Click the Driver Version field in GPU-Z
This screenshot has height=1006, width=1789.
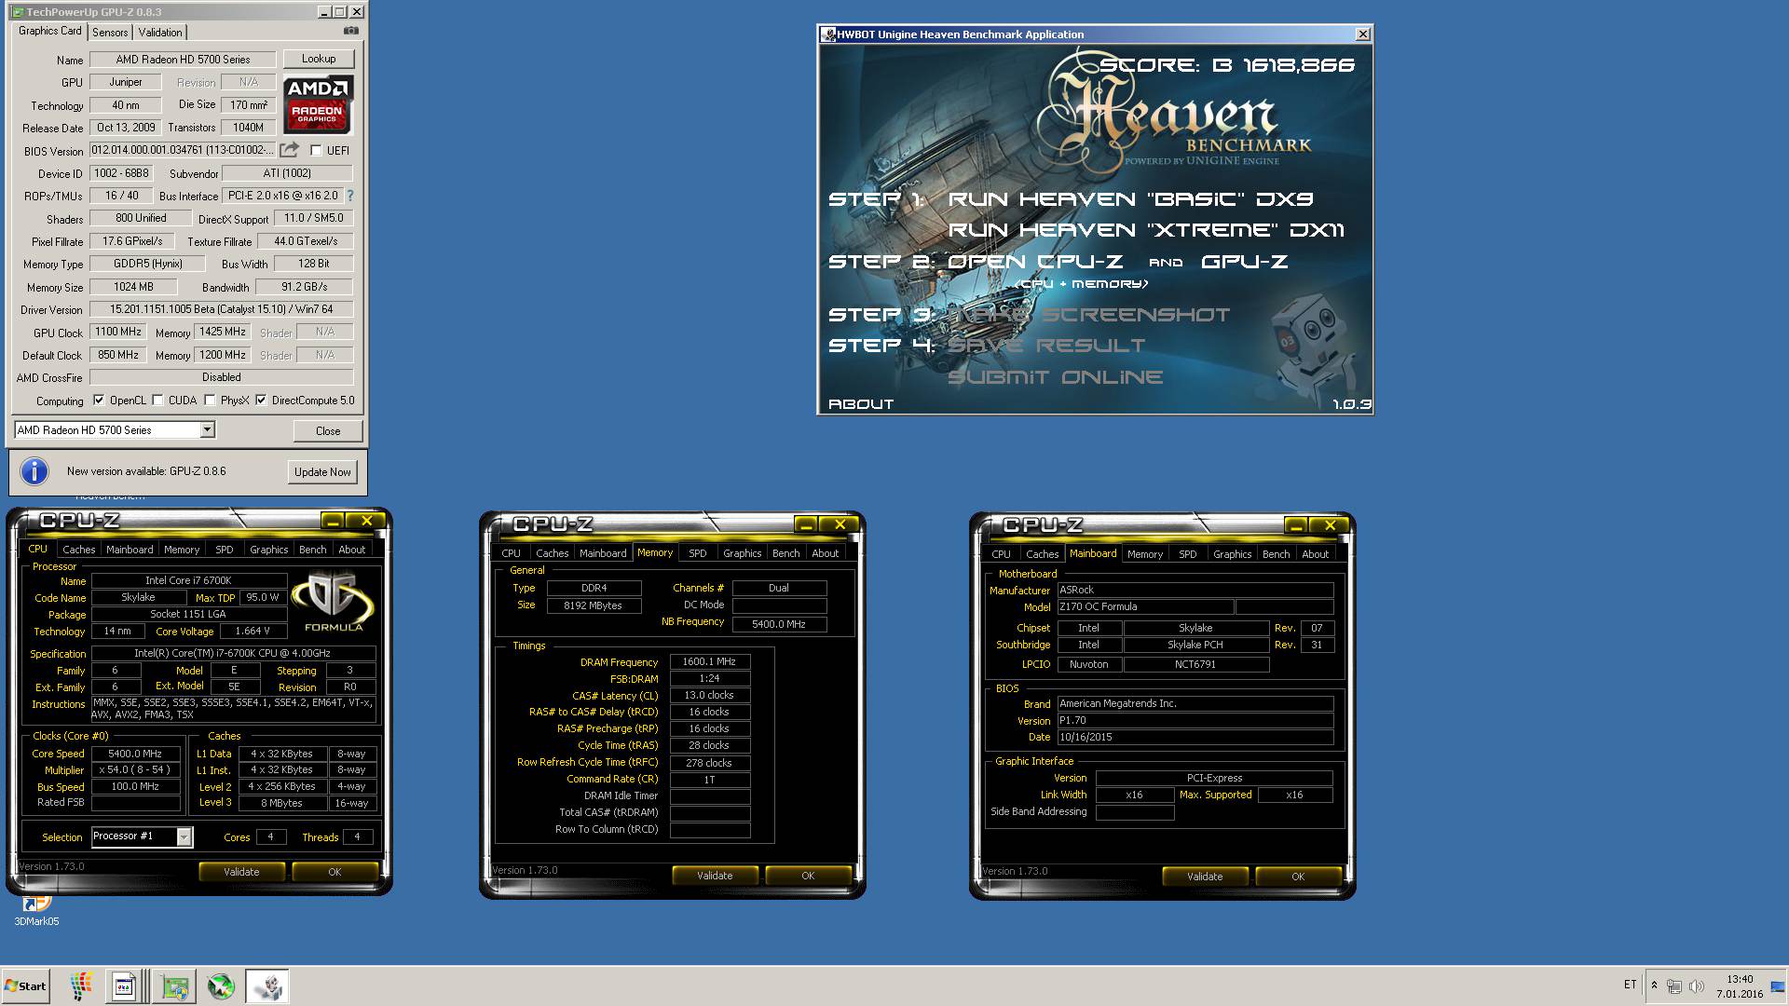click(221, 309)
